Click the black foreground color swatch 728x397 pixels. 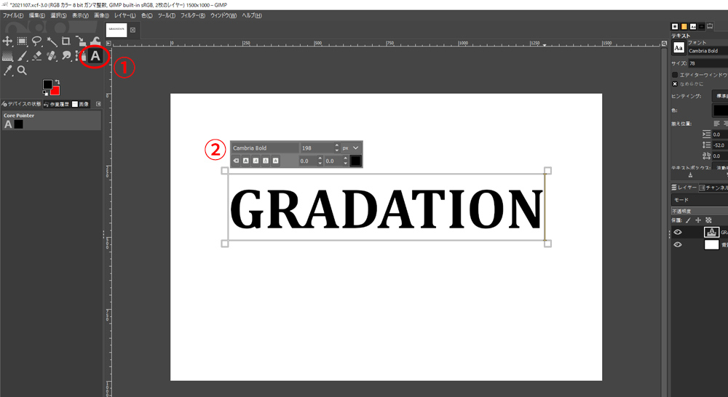coord(47,84)
